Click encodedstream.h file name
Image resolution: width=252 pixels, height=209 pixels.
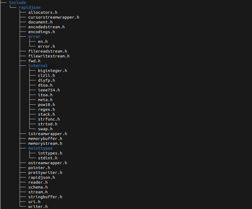coord(46,27)
